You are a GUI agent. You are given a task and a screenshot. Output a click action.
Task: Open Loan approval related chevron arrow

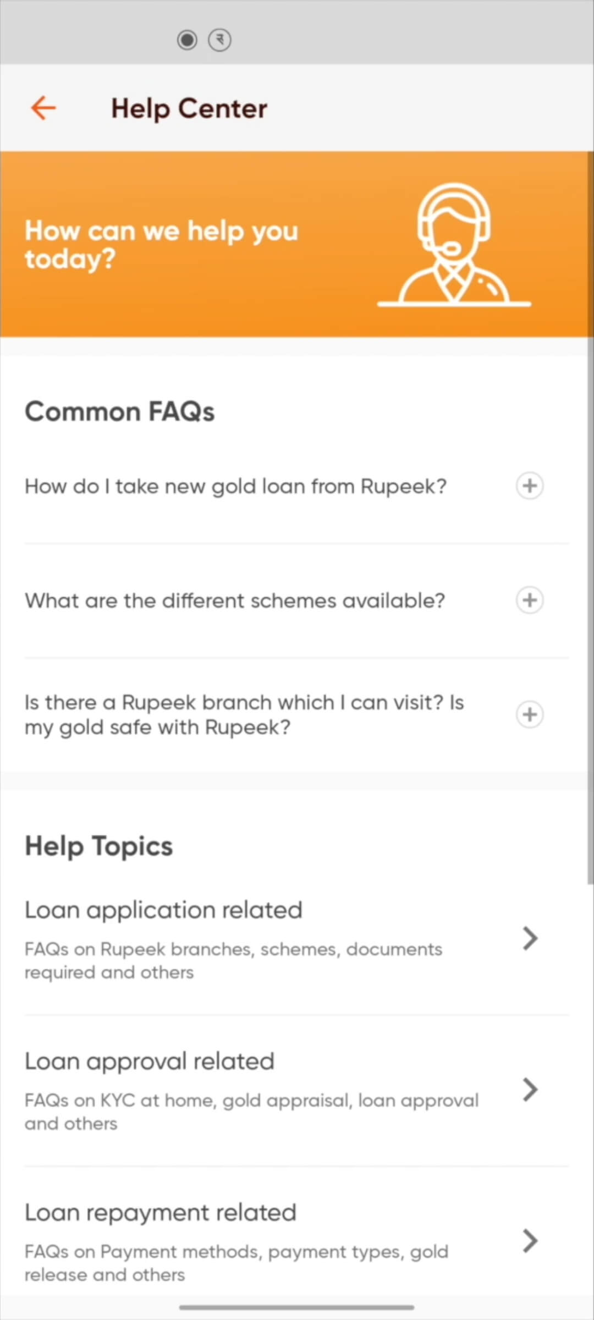pos(530,1090)
